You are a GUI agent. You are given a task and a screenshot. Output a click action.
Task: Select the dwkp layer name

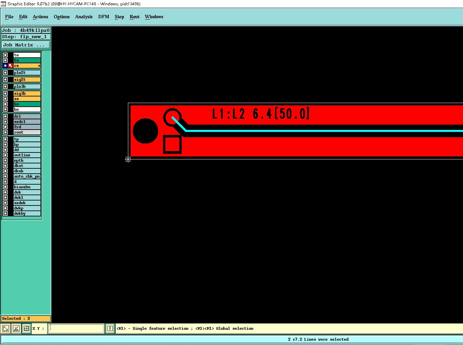pos(27,208)
